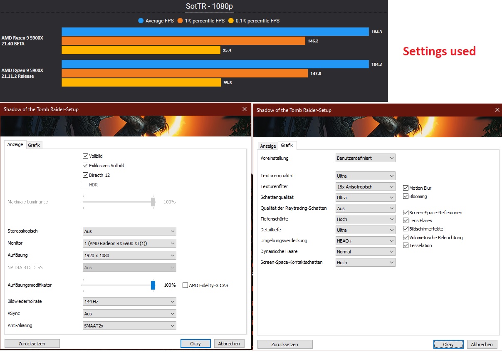Expand Umgebungsverdeckung HBAO+ dropdown
The image size is (502, 352).
click(x=366, y=241)
